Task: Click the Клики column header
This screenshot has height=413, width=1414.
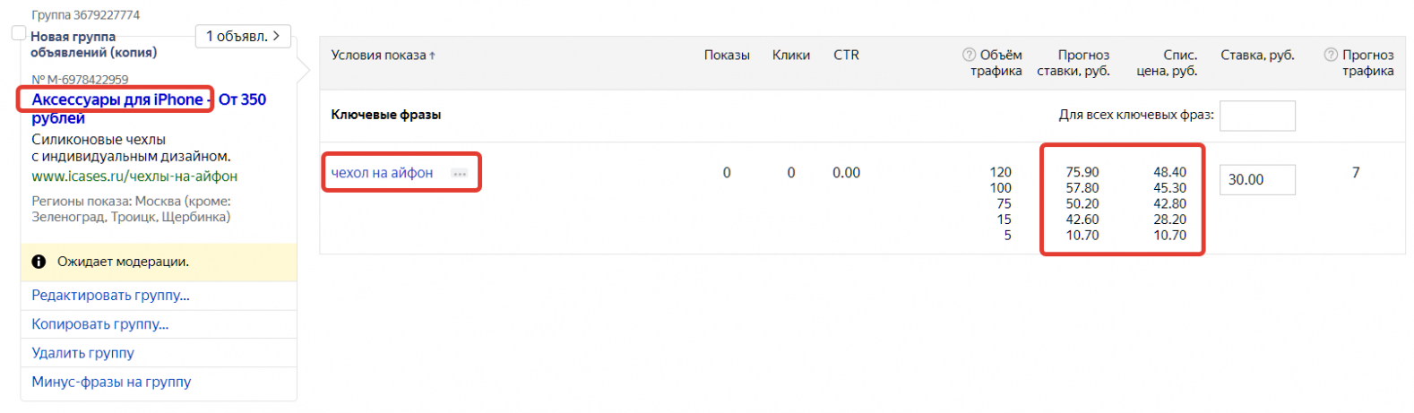Action: coord(791,56)
